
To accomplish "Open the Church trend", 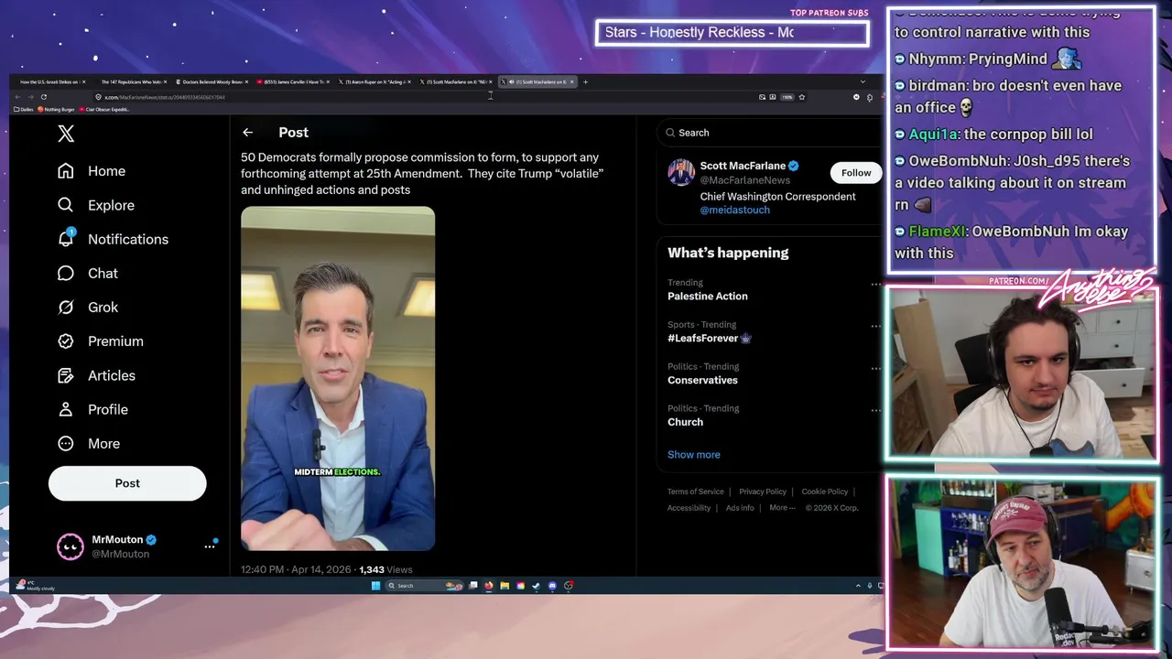I will 685,423.
